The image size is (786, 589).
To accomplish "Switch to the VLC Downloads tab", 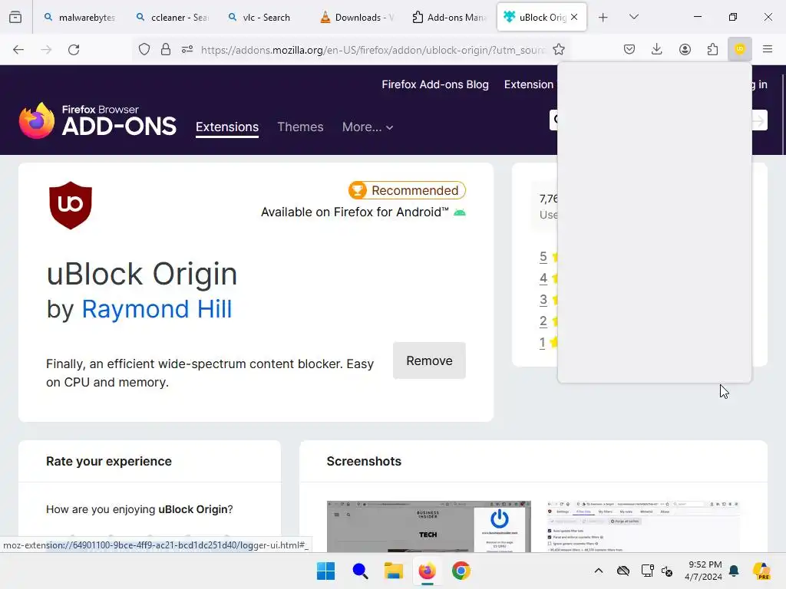I will click(357, 17).
